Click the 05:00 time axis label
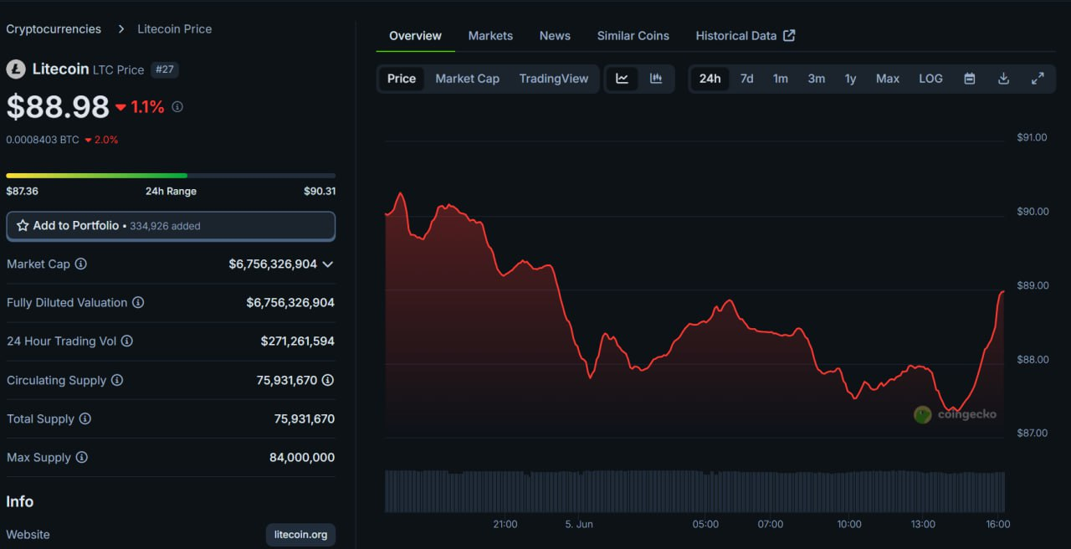This screenshot has width=1071, height=549. [705, 524]
